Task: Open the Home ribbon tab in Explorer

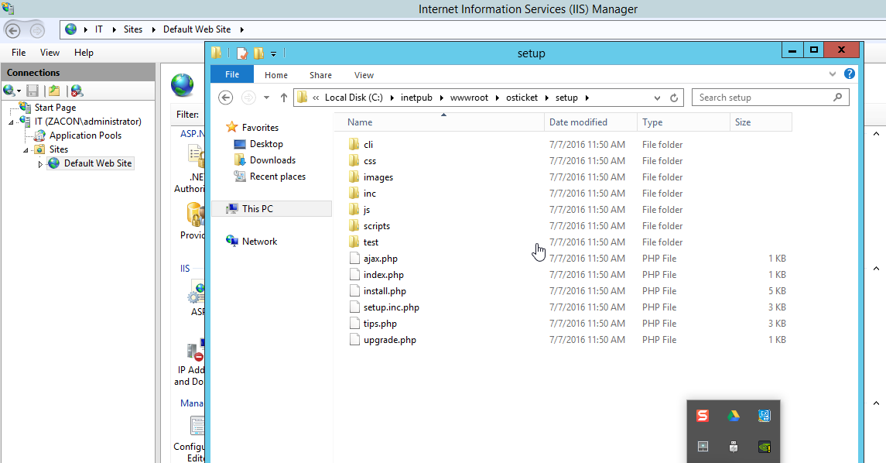Action: click(x=275, y=75)
